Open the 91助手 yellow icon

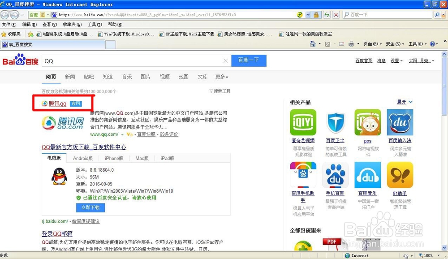click(x=400, y=175)
